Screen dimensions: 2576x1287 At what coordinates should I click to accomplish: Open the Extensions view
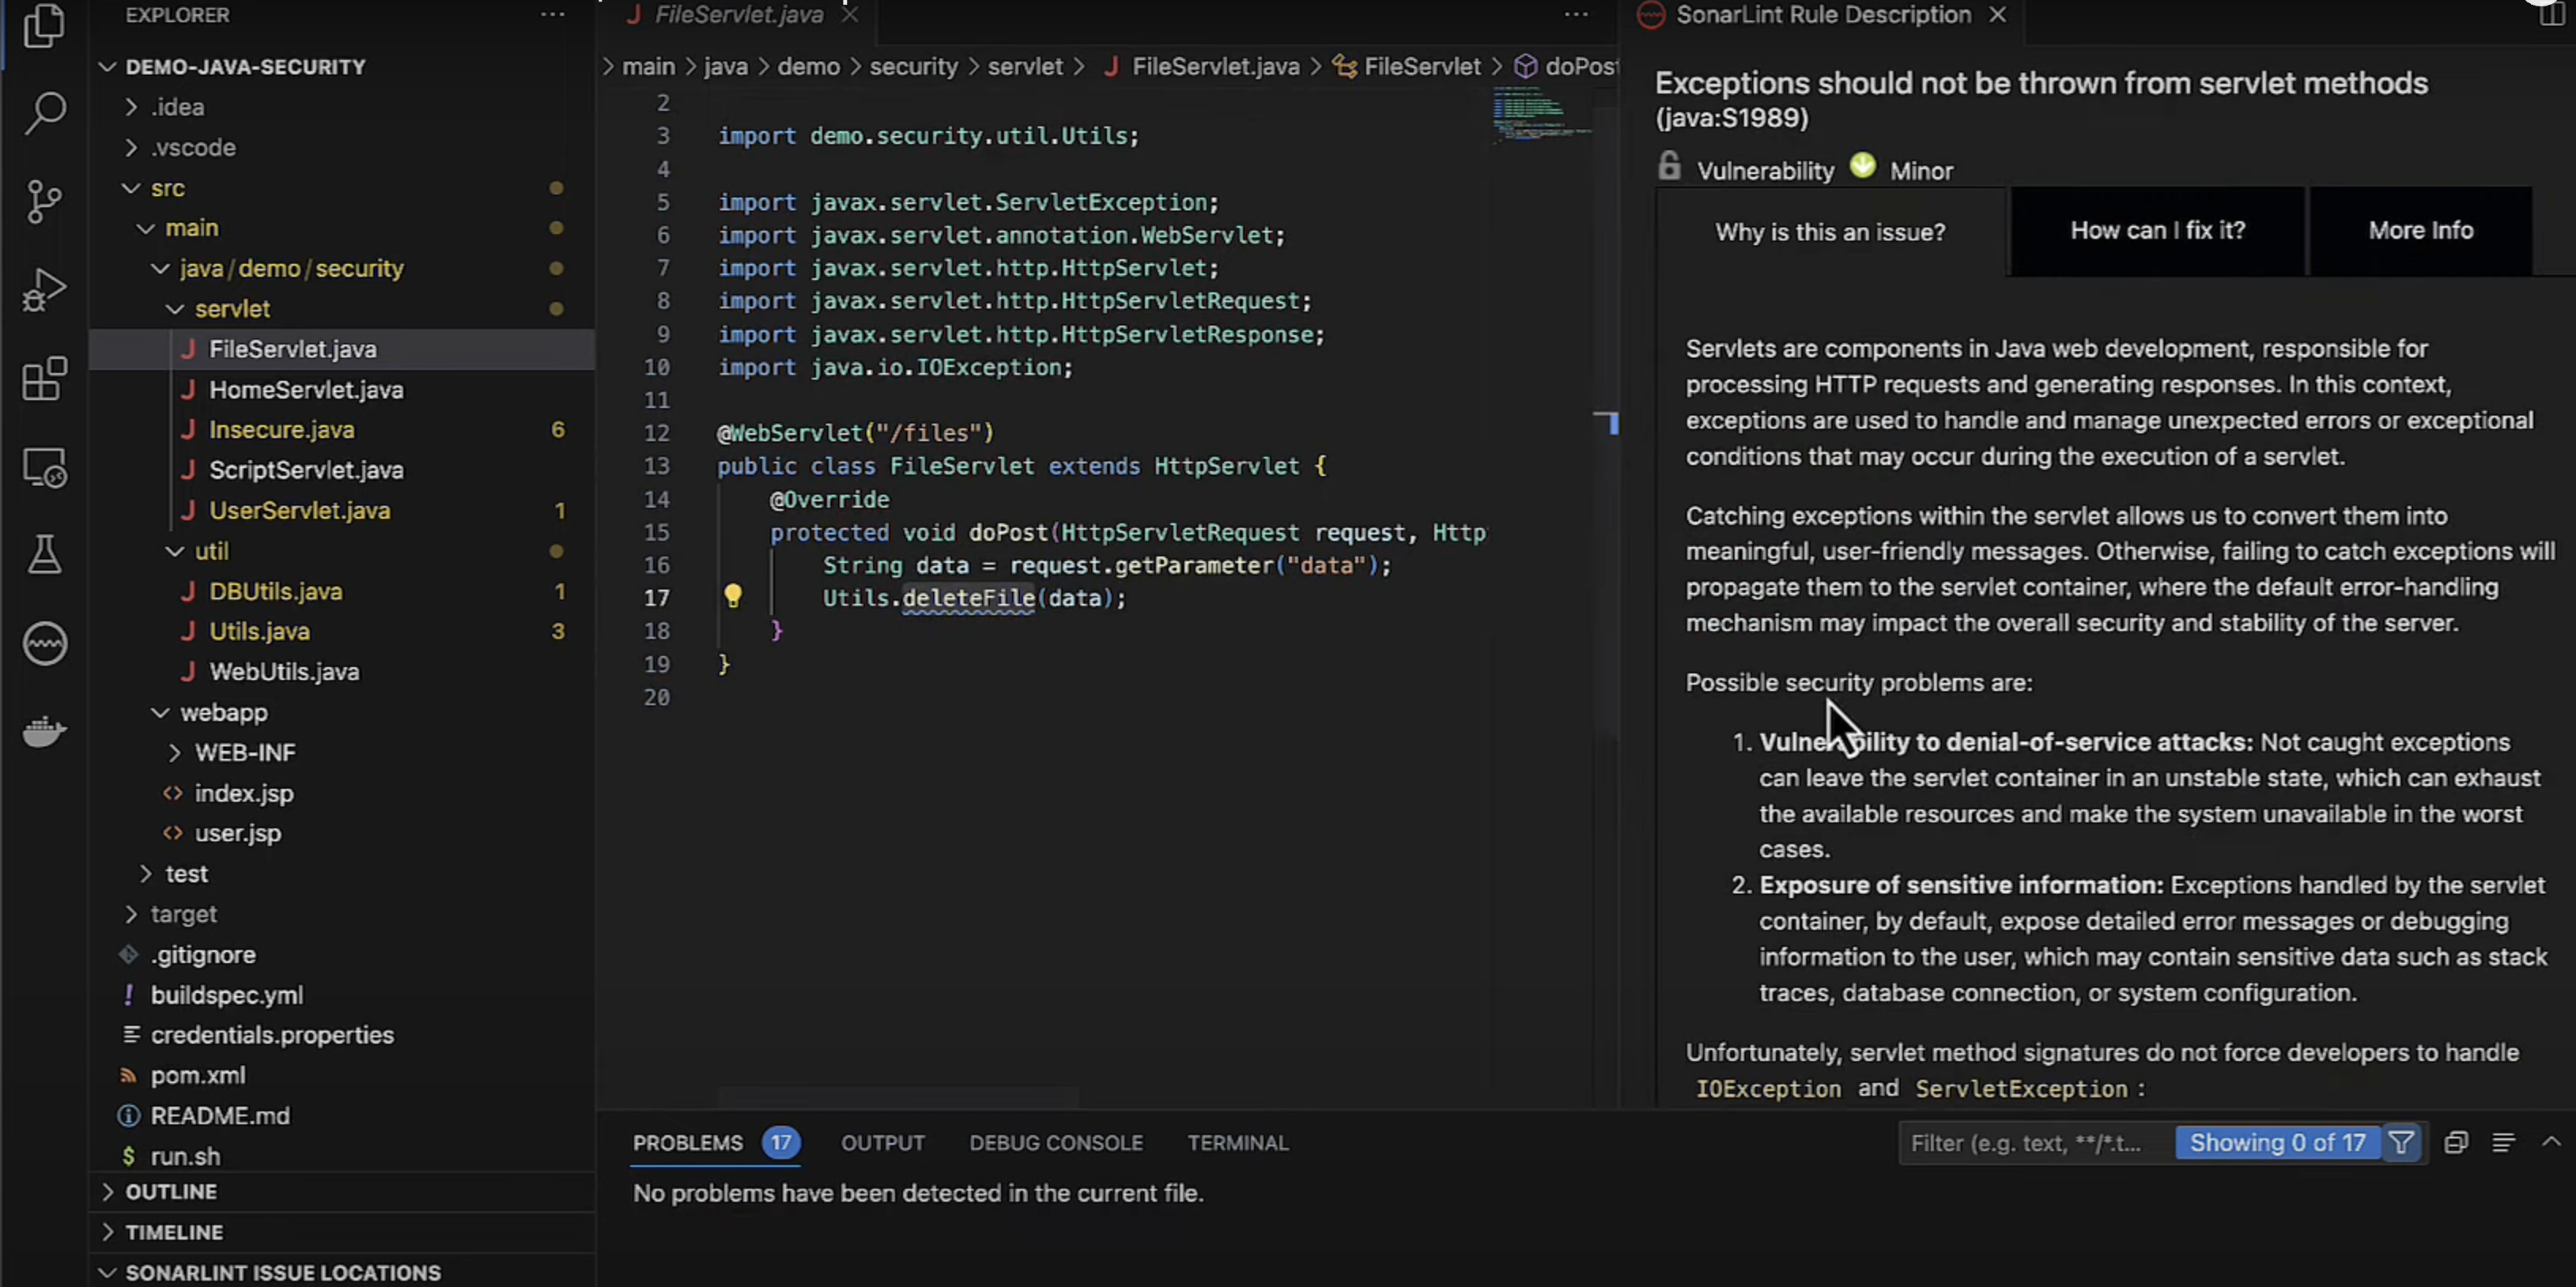pos(45,378)
